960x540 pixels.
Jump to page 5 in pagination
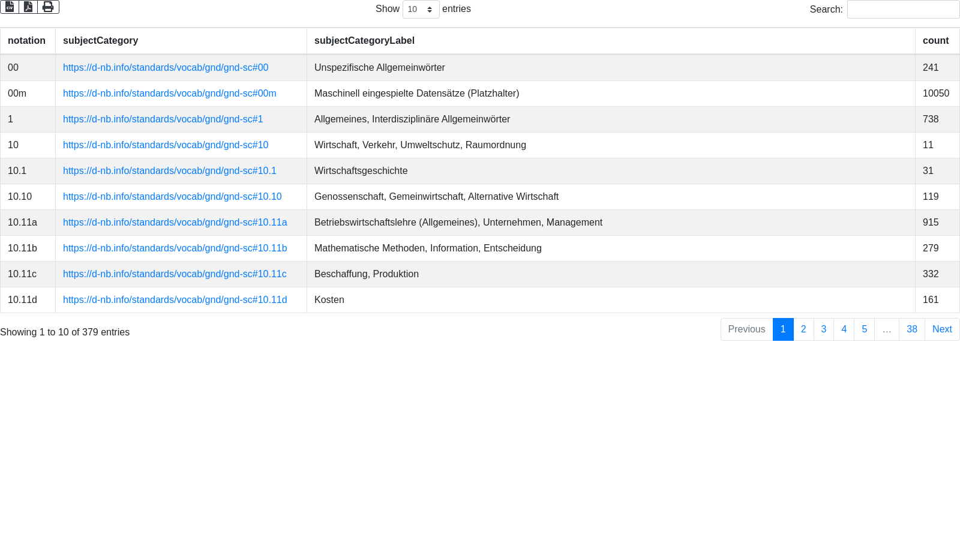[864, 329]
